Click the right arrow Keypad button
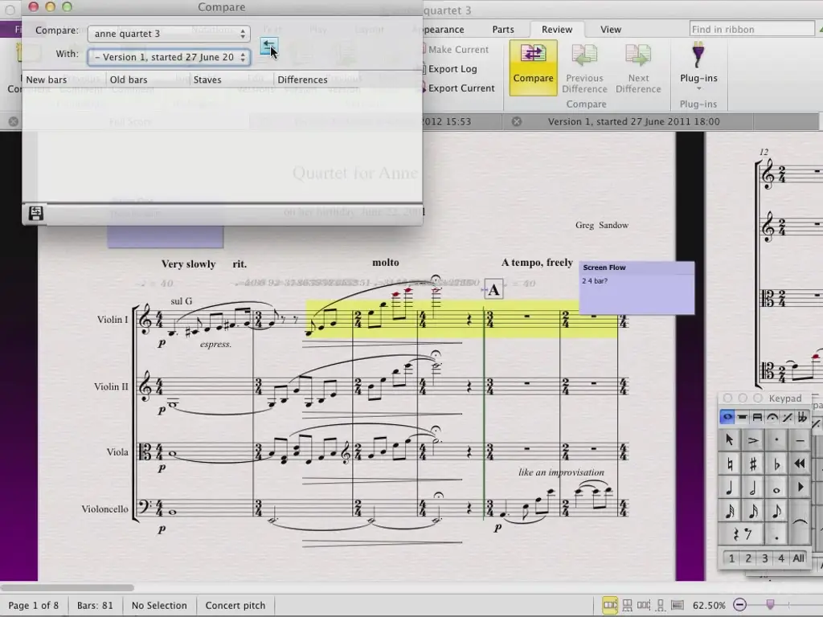Screen dimensions: 823x617 coord(800,488)
